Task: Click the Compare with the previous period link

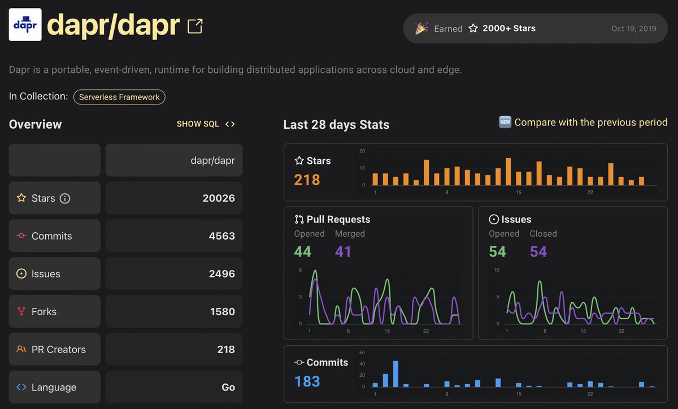Action: tap(591, 123)
